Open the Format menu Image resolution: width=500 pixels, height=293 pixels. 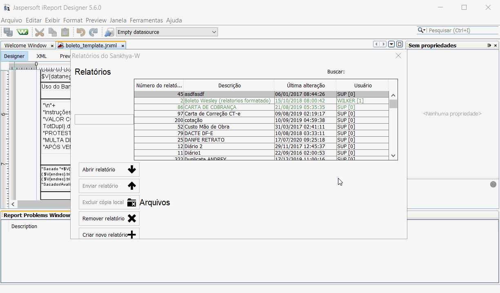(x=73, y=20)
